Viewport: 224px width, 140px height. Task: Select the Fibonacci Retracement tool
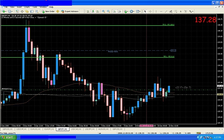tap(176, 11)
